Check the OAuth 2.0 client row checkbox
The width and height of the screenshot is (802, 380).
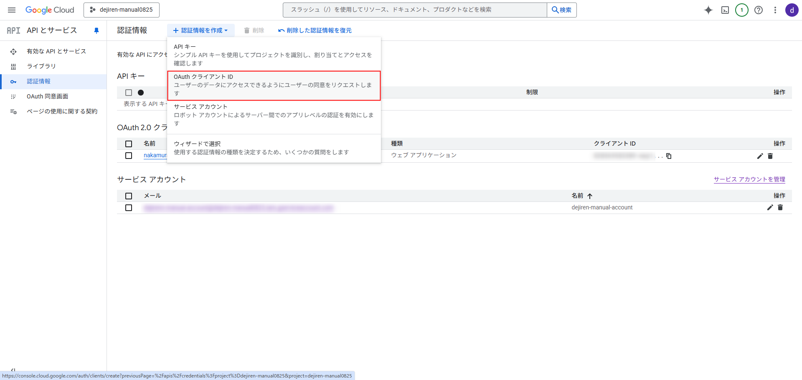tap(129, 156)
